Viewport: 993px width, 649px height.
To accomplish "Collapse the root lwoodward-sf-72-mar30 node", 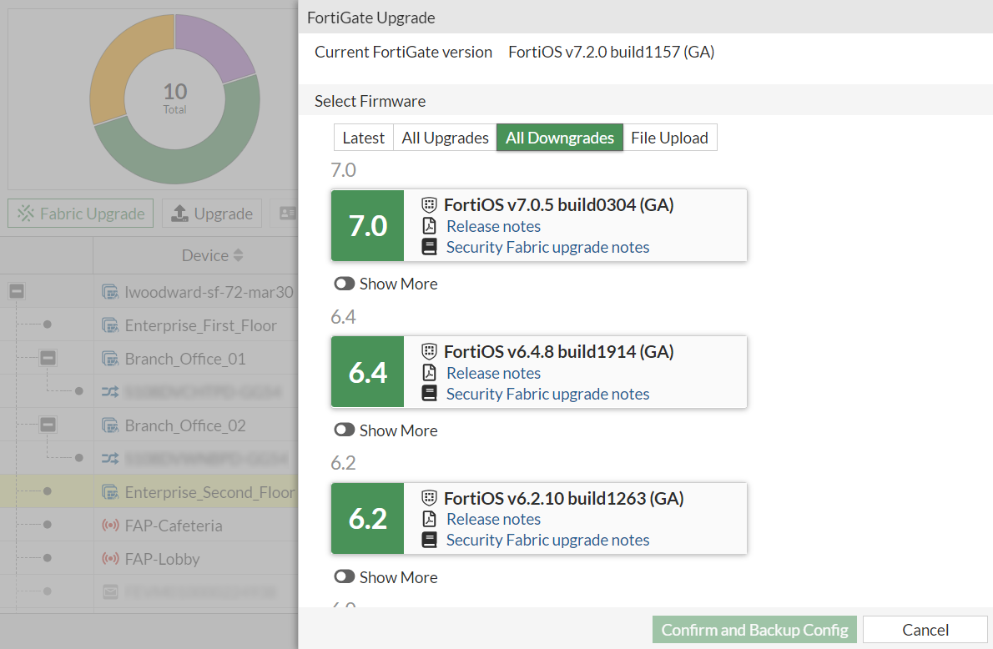I will [x=17, y=291].
